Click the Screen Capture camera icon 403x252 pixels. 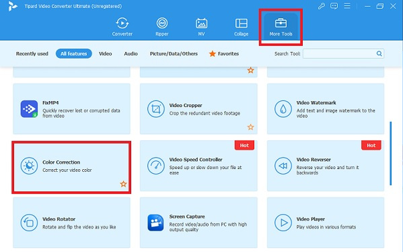point(156,222)
